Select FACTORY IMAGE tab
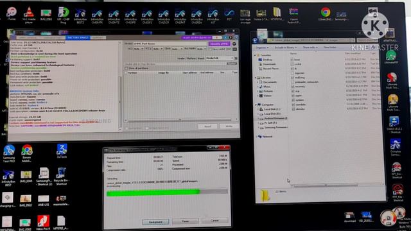 (78, 38)
